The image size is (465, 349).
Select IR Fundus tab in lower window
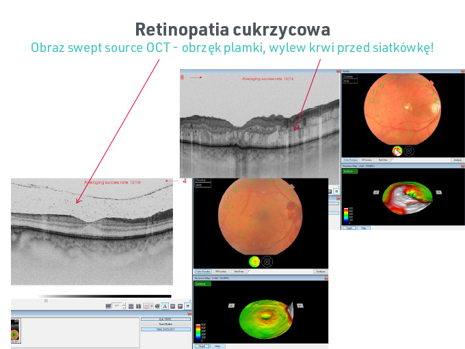tap(221, 272)
